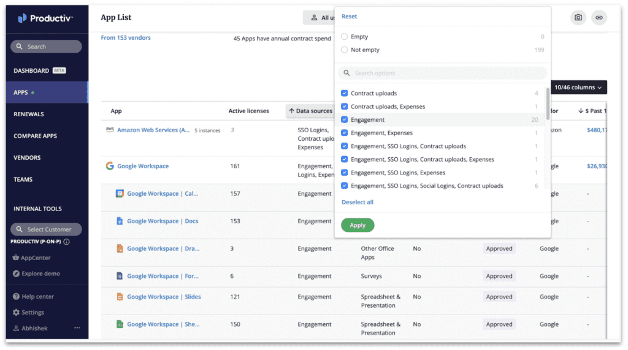Click the Google Workspace G icon
Screen dimensions: 628x350
point(110,166)
